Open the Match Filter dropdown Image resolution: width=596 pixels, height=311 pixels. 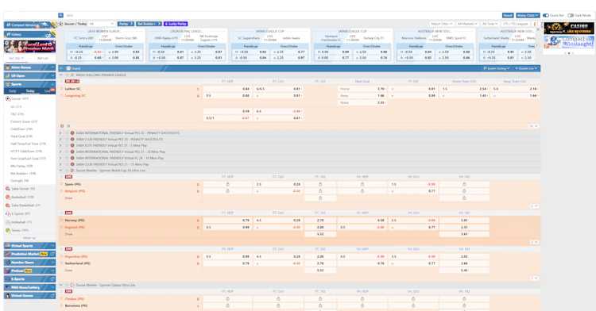pos(442,24)
